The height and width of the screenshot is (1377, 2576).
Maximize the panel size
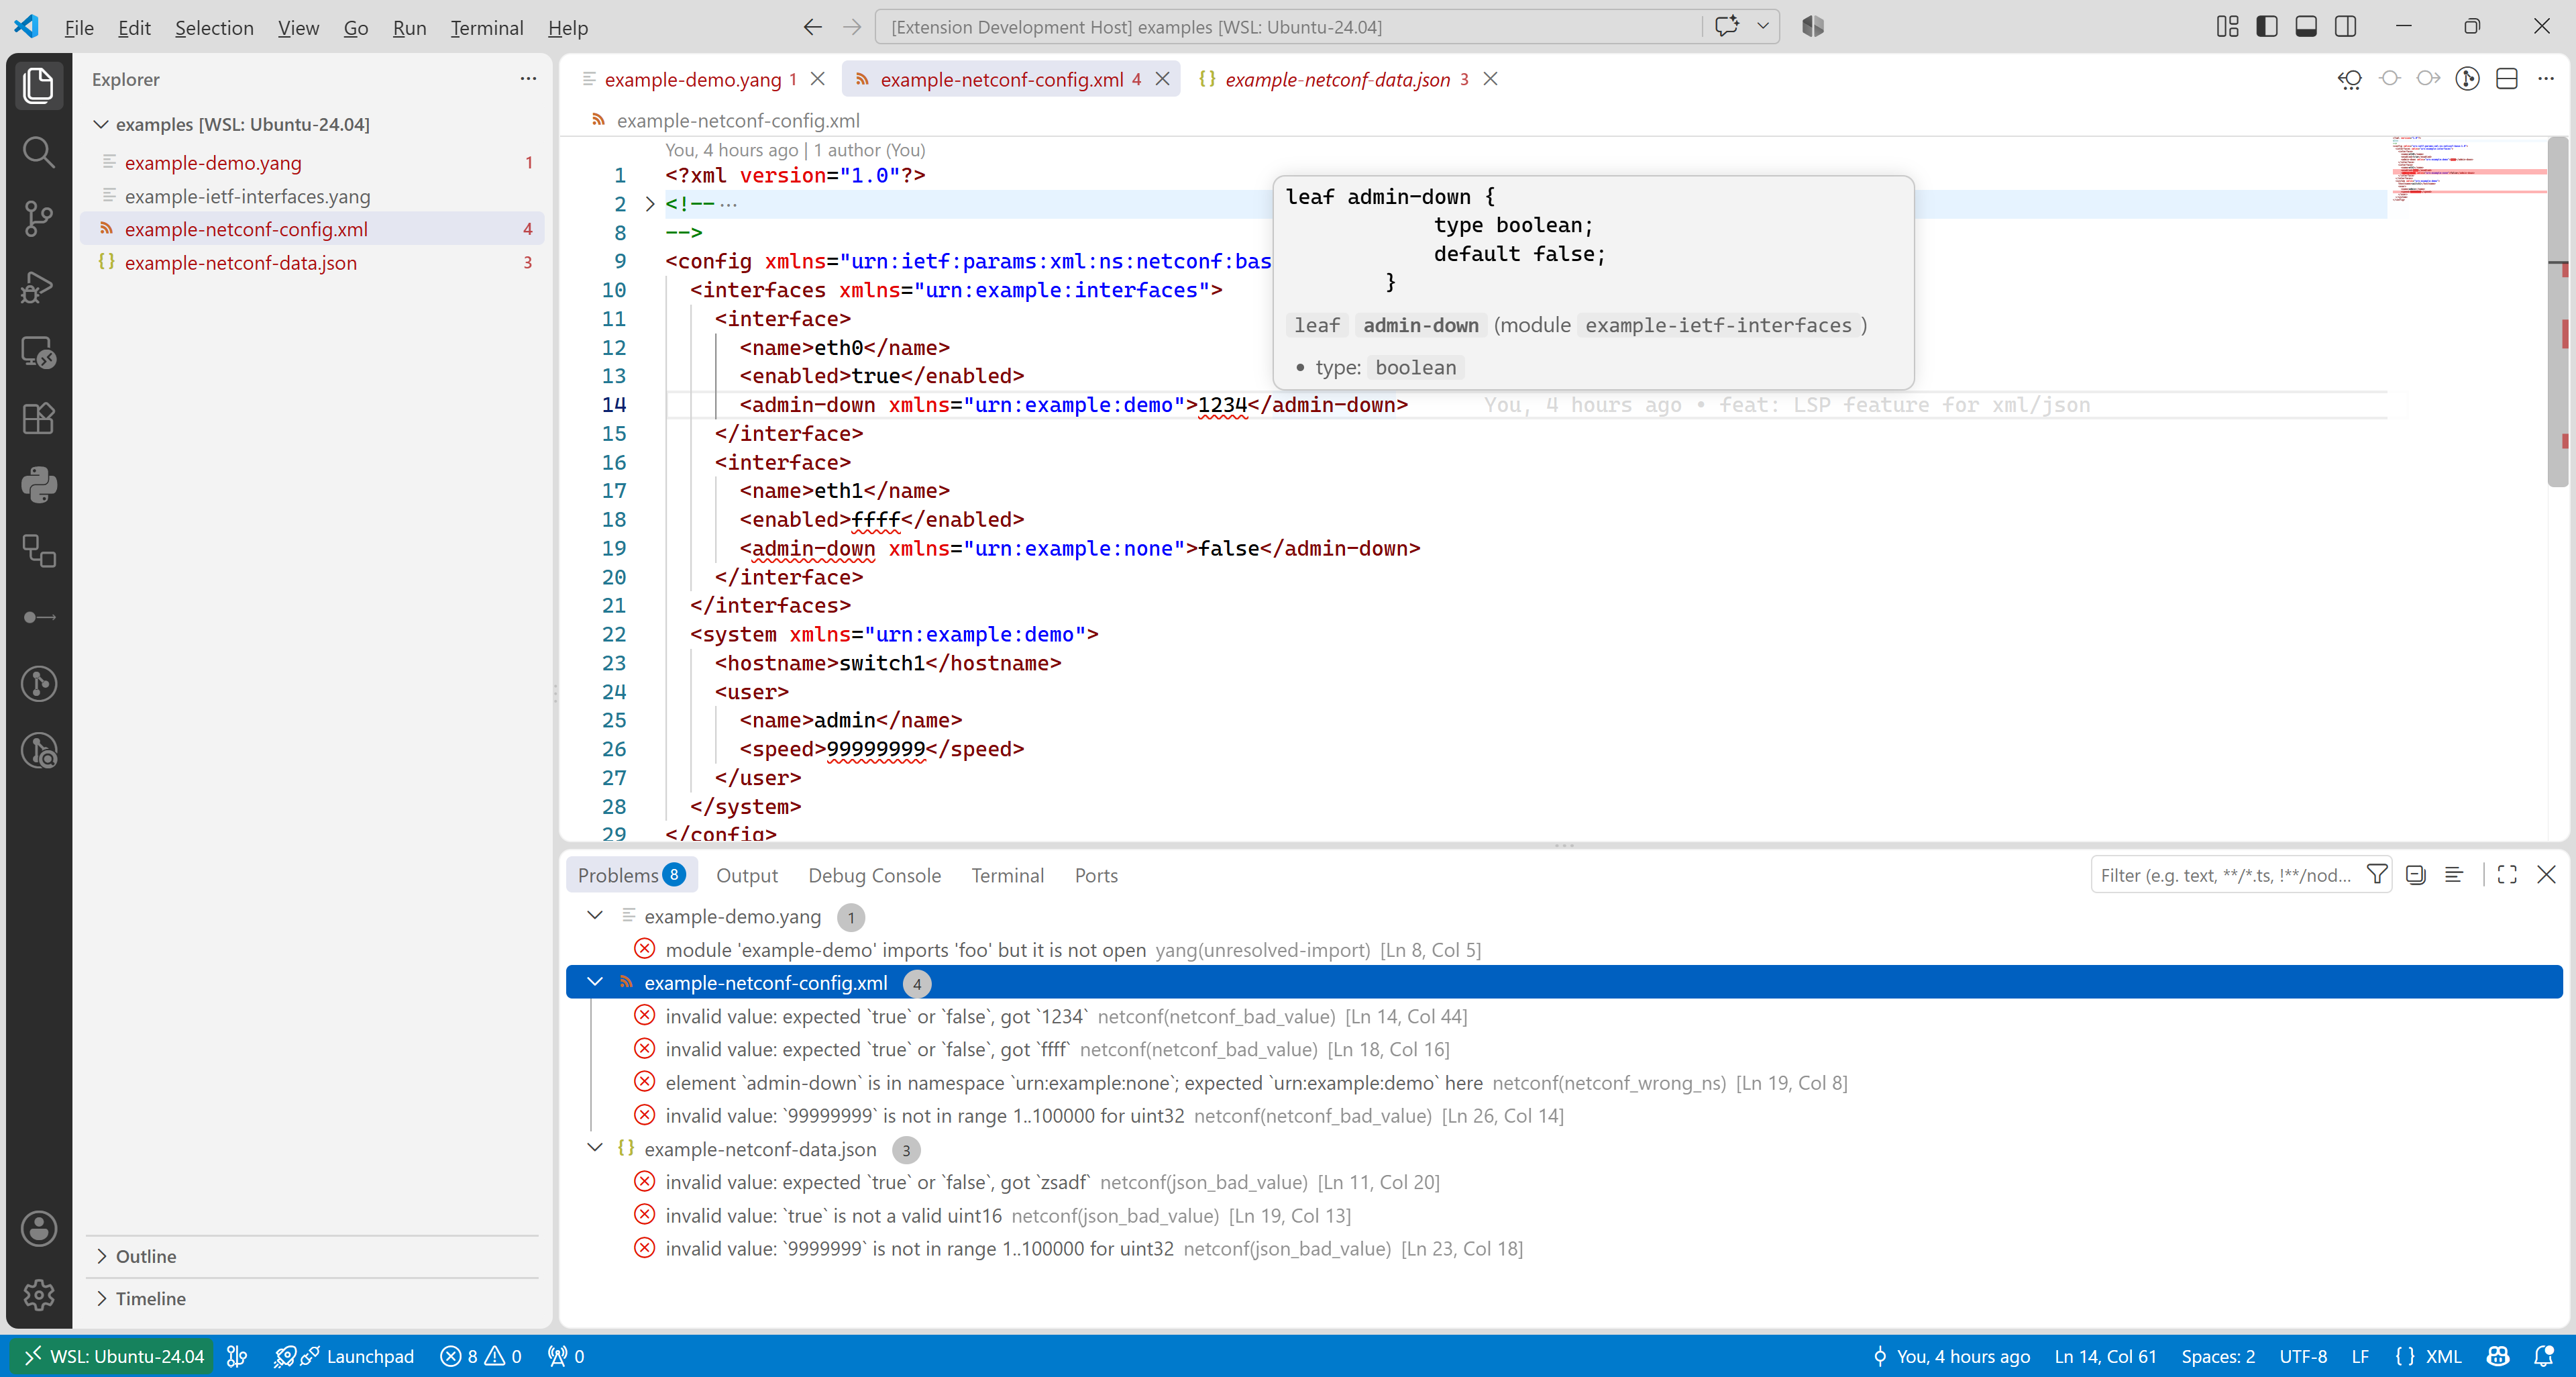click(x=2507, y=875)
